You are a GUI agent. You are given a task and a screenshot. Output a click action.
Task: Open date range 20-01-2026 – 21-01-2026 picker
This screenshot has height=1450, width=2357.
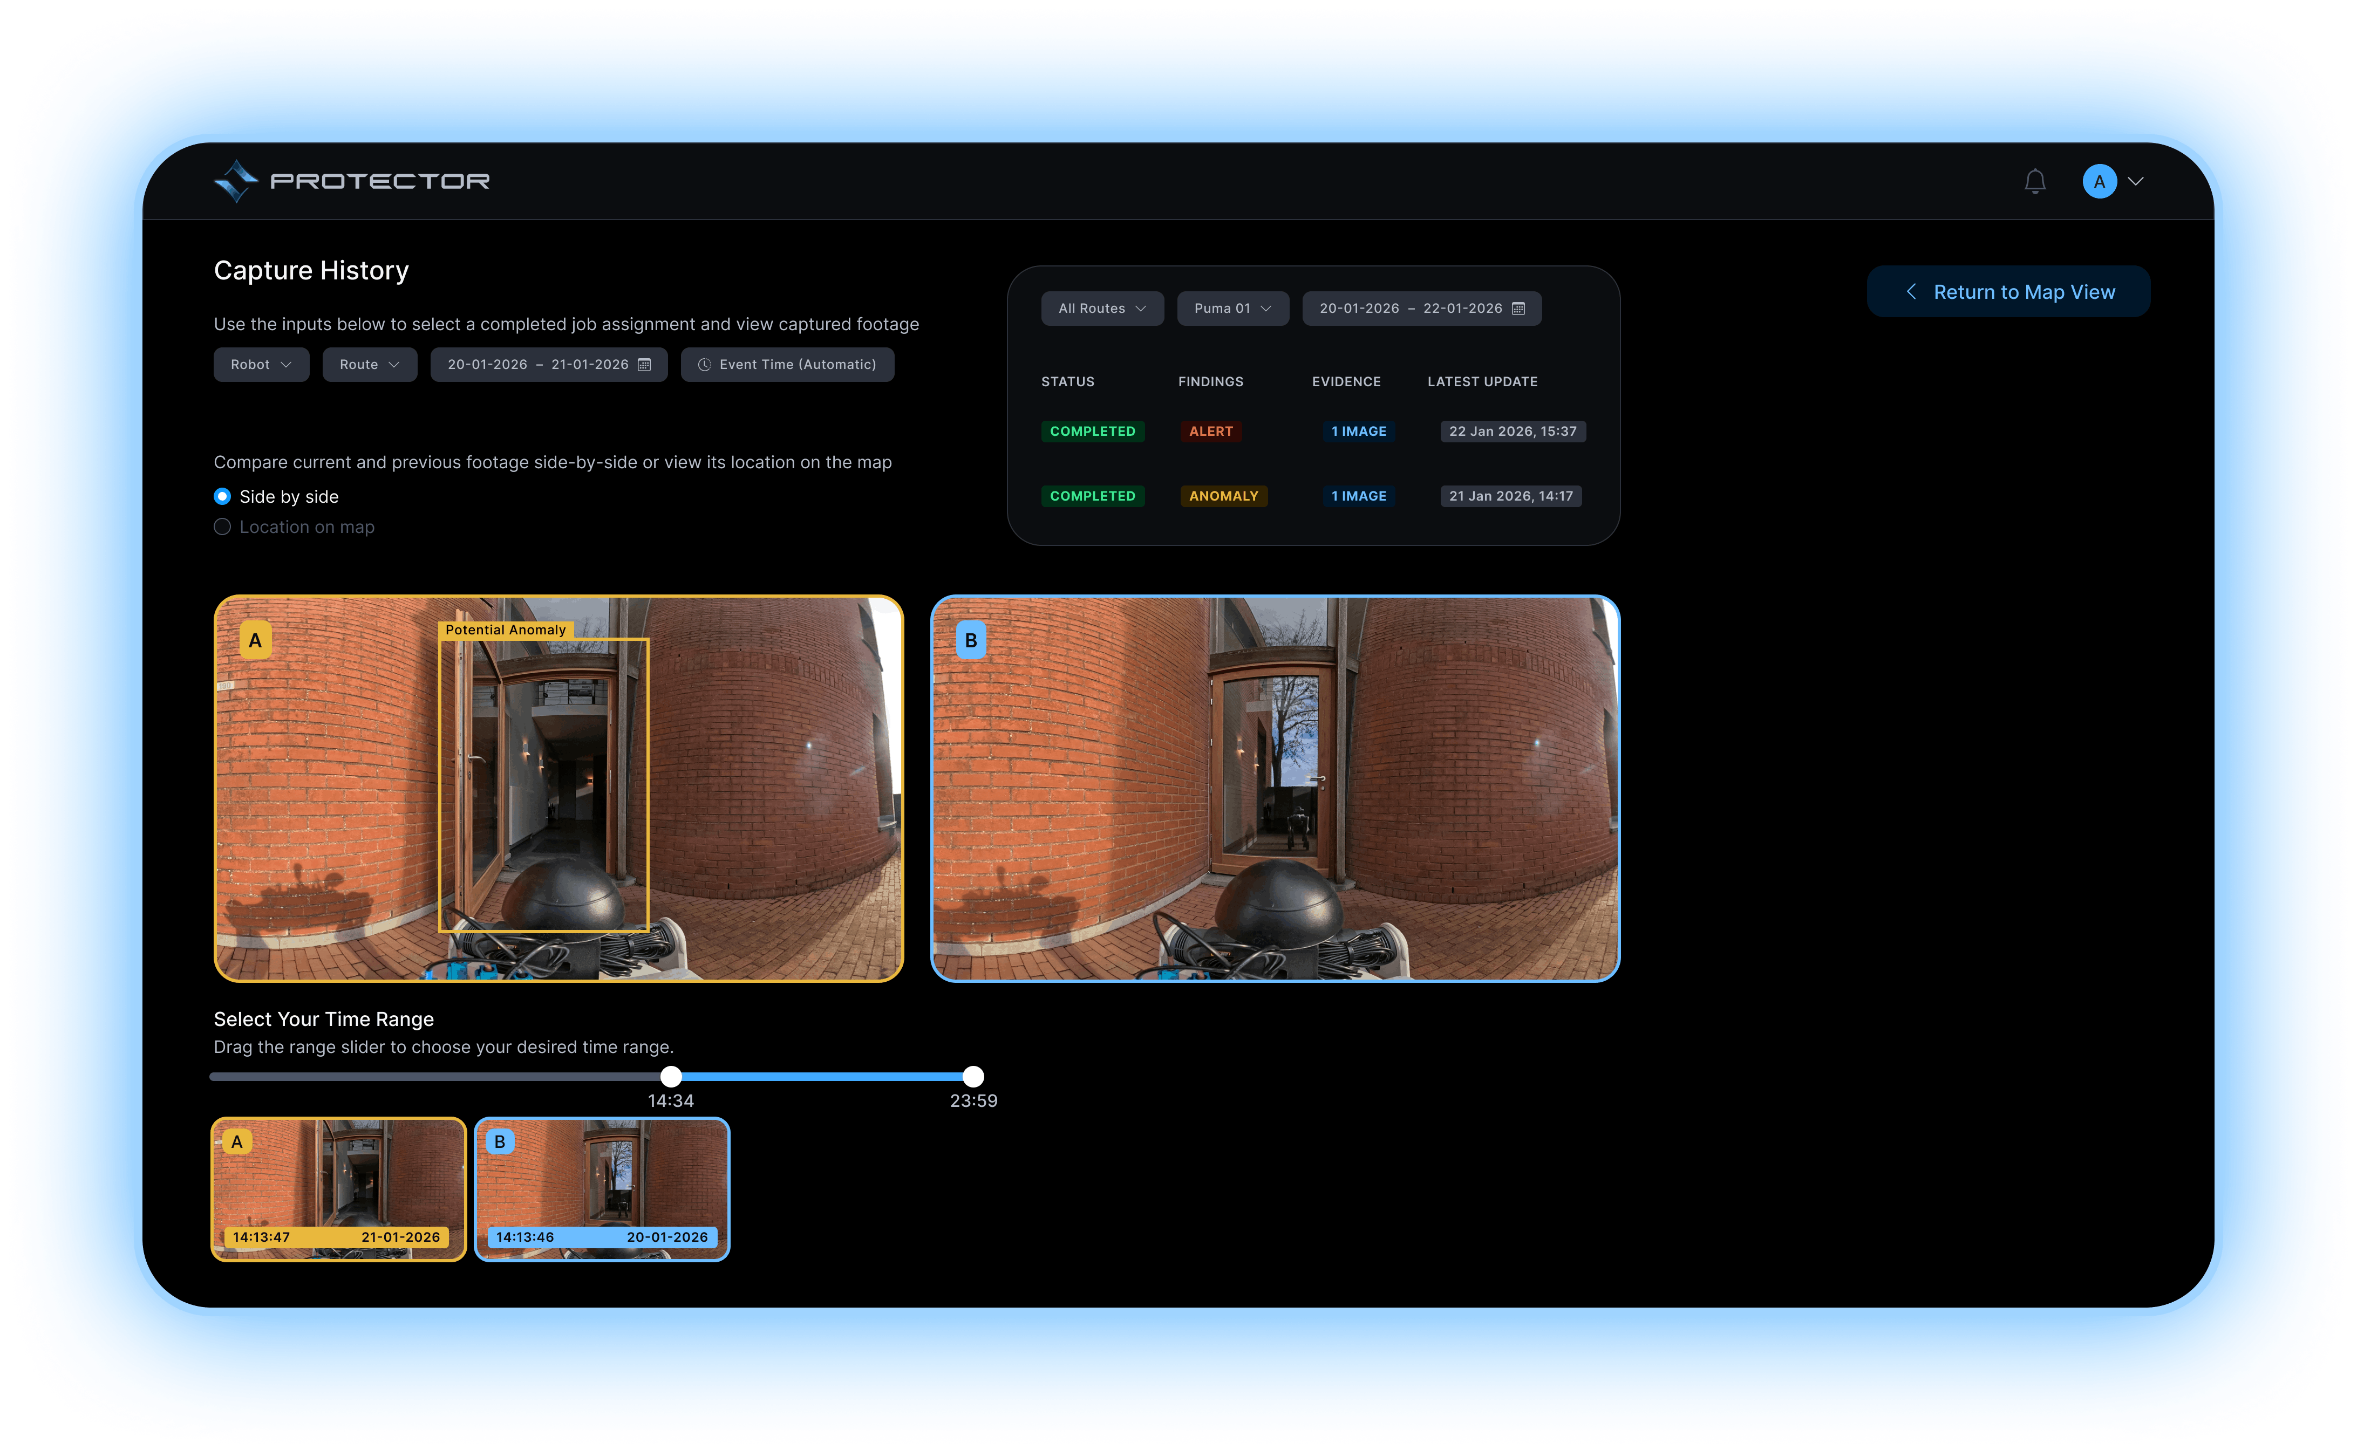click(549, 365)
